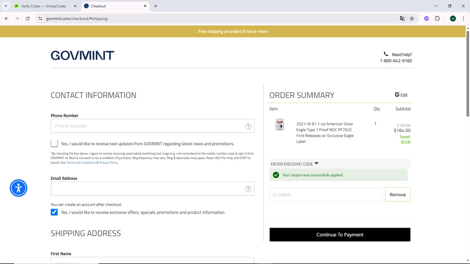Click the First Name field label
470x264 pixels.
(61, 254)
